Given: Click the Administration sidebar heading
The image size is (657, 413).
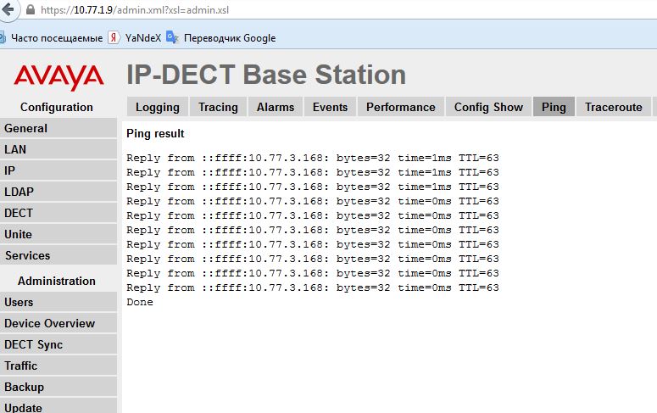Looking at the screenshot, I should tap(57, 281).
